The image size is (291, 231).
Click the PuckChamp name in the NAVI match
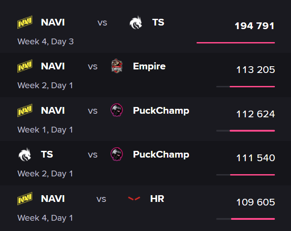161,111
